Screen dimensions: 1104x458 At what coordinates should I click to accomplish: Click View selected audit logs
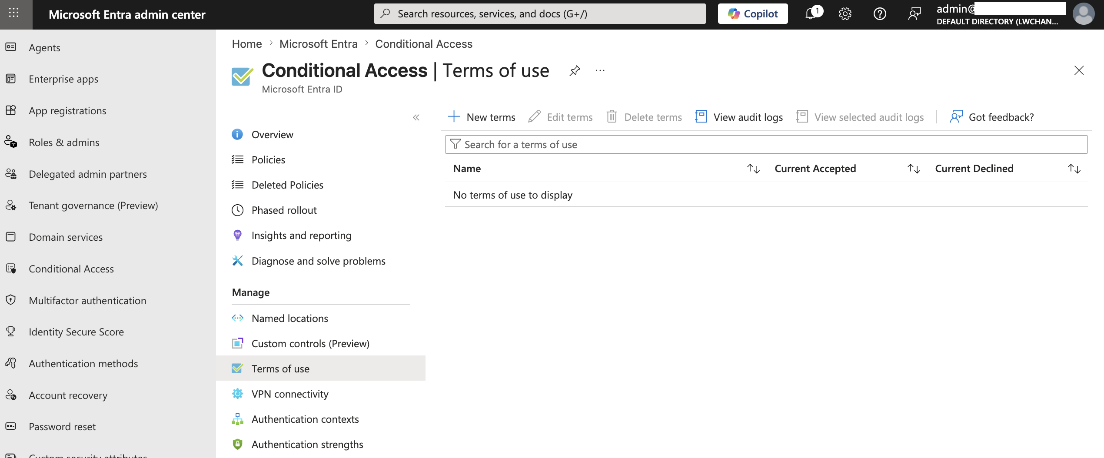click(860, 117)
